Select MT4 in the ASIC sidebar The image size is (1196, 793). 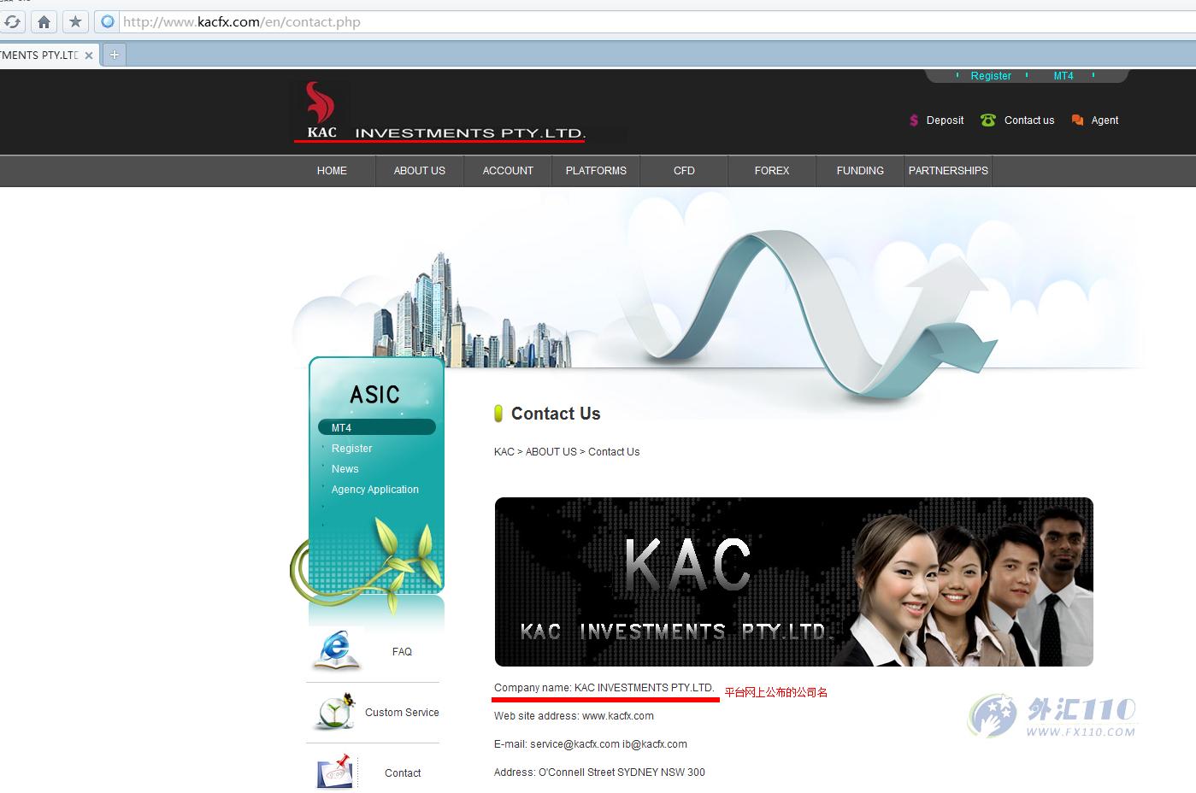(377, 427)
